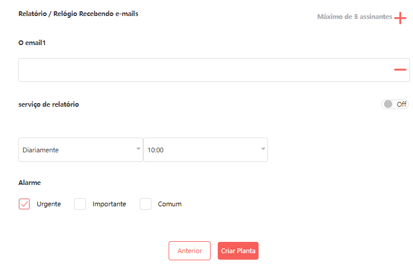Open the 10:00 time dropdown
Screen dimensions: 413x265
point(205,149)
